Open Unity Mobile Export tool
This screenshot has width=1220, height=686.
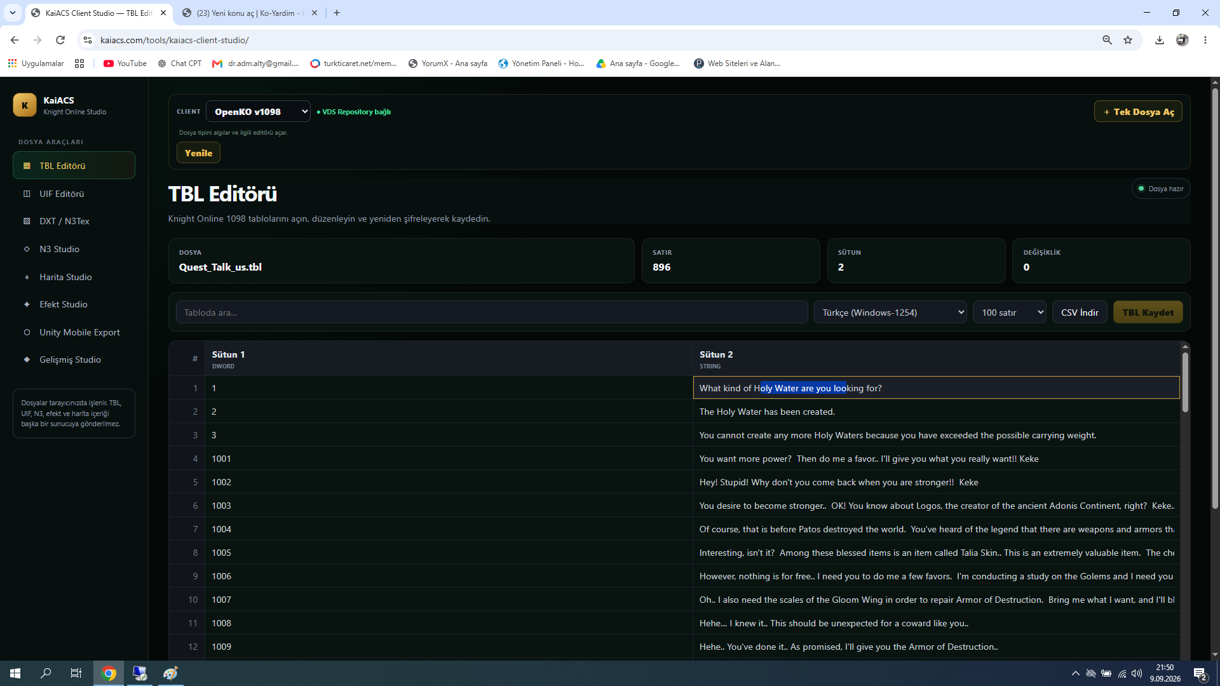point(74,332)
